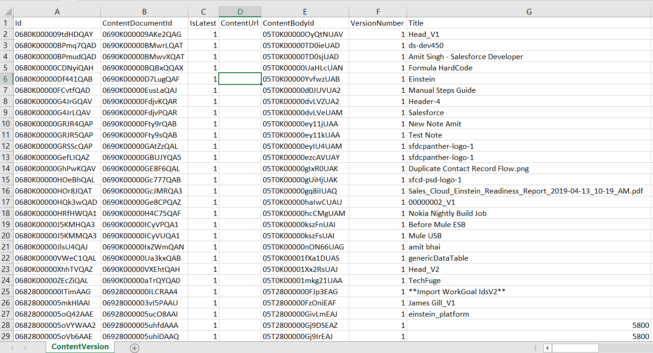Screen dimensions: 653x353
Task: Click the horizontal scrollbar thumb
Action: [x=575, y=348]
